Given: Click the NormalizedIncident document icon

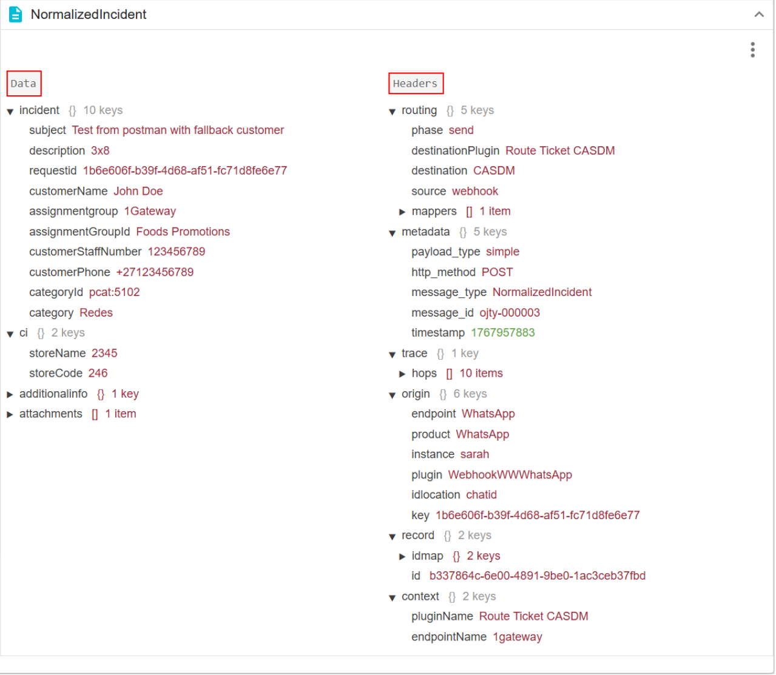Looking at the screenshot, I should (16, 15).
